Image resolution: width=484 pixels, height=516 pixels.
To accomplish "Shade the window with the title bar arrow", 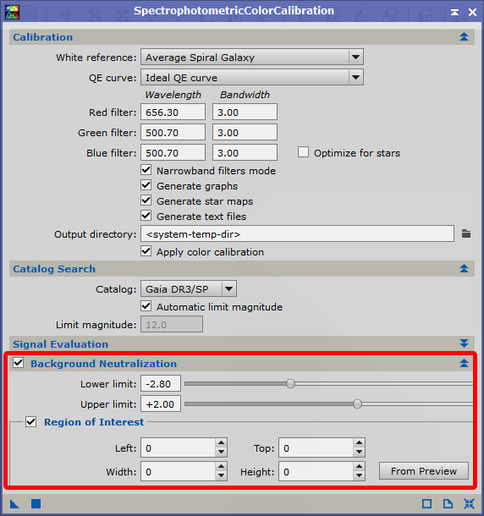I will 454,12.
